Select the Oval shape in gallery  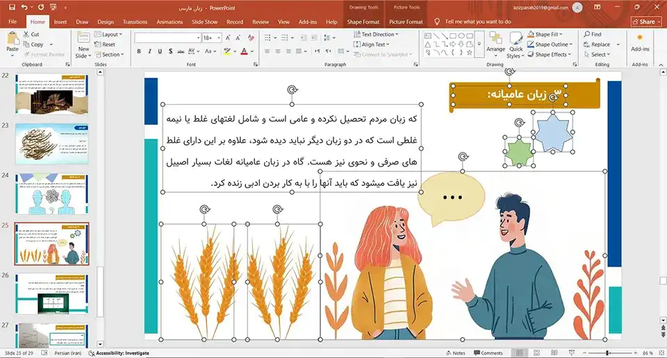[461, 36]
